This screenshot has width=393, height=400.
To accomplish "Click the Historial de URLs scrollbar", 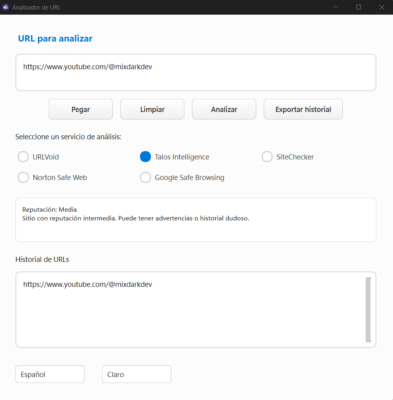I will 368,309.
